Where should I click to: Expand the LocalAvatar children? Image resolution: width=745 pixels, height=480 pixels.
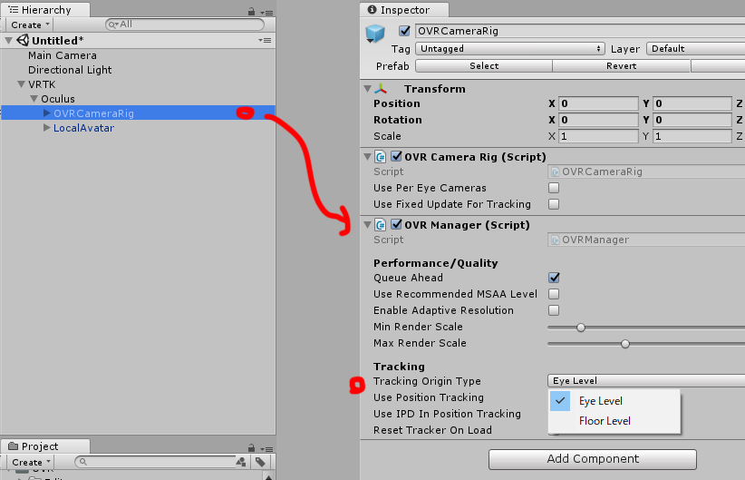click(x=46, y=128)
